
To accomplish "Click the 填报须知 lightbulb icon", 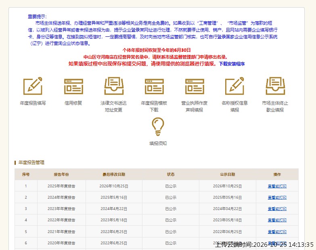I will click(x=158, y=126).
